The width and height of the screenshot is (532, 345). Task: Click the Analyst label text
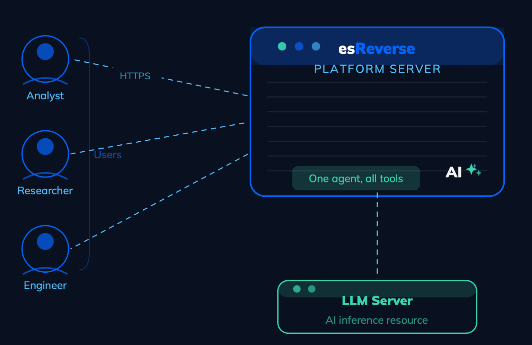(x=45, y=96)
